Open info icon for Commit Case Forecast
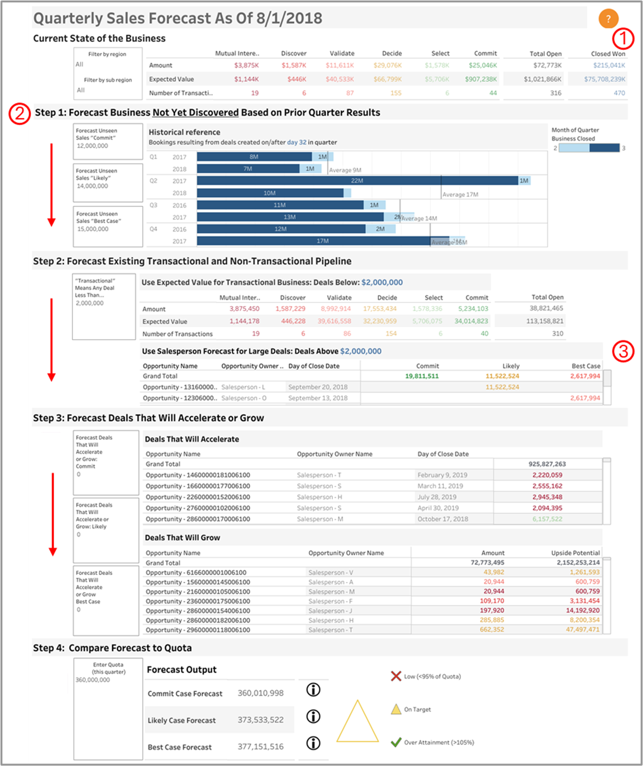 click(x=314, y=689)
